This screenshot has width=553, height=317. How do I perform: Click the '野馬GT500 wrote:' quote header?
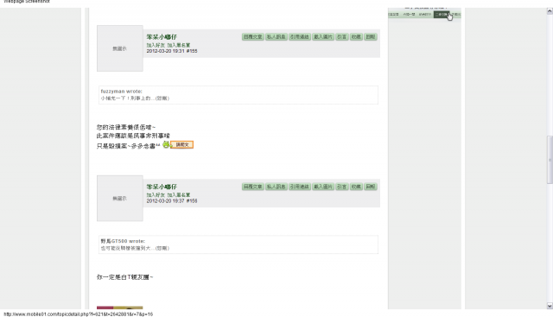(123, 241)
